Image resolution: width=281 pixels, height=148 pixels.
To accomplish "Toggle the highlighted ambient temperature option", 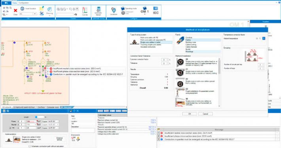I will click(x=264, y=38).
